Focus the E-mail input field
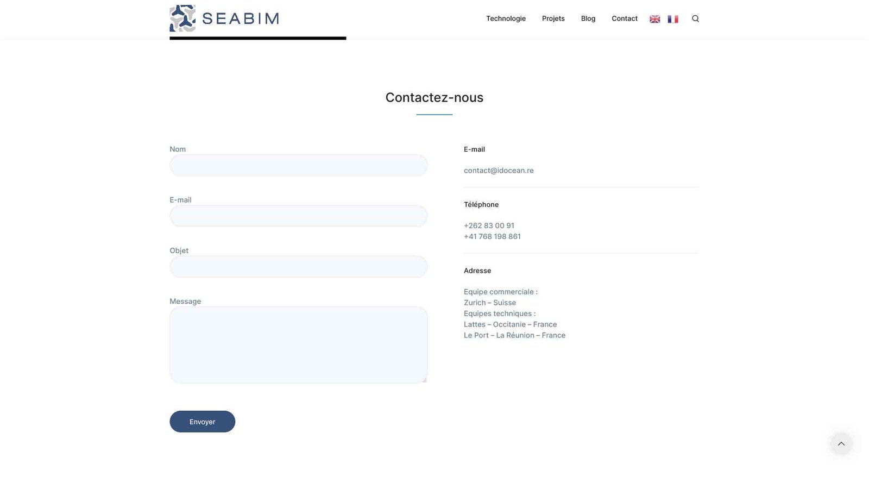This screenshot has height=489, width=869. tap(299, 216)
